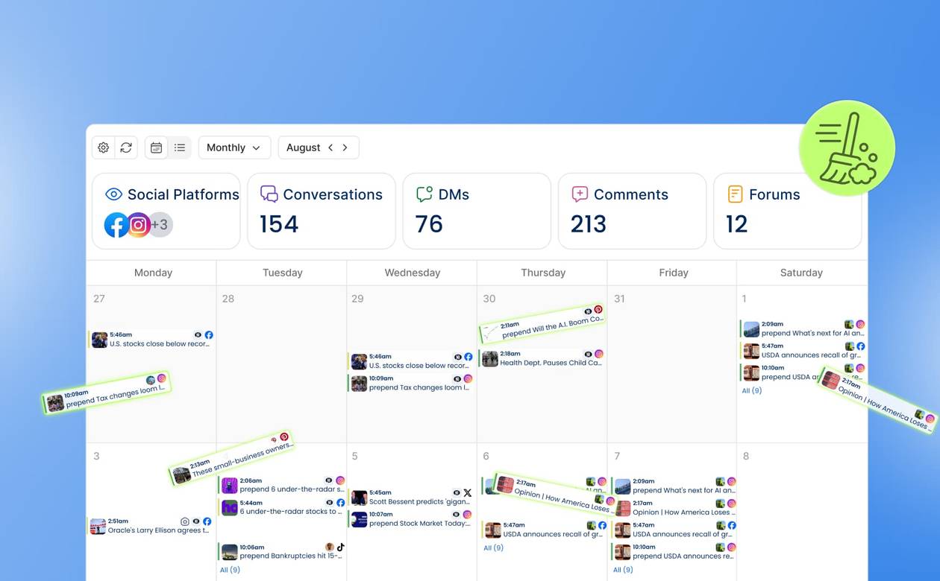Viewport: 940px width, 581px height.
Task: Go to previous month arrow
Action: pyautogui.click(x=330, y=147)
